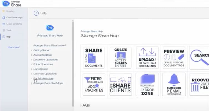Expand the Using Search chevron
The image size is (209, 111).
[x=32, y=69]
